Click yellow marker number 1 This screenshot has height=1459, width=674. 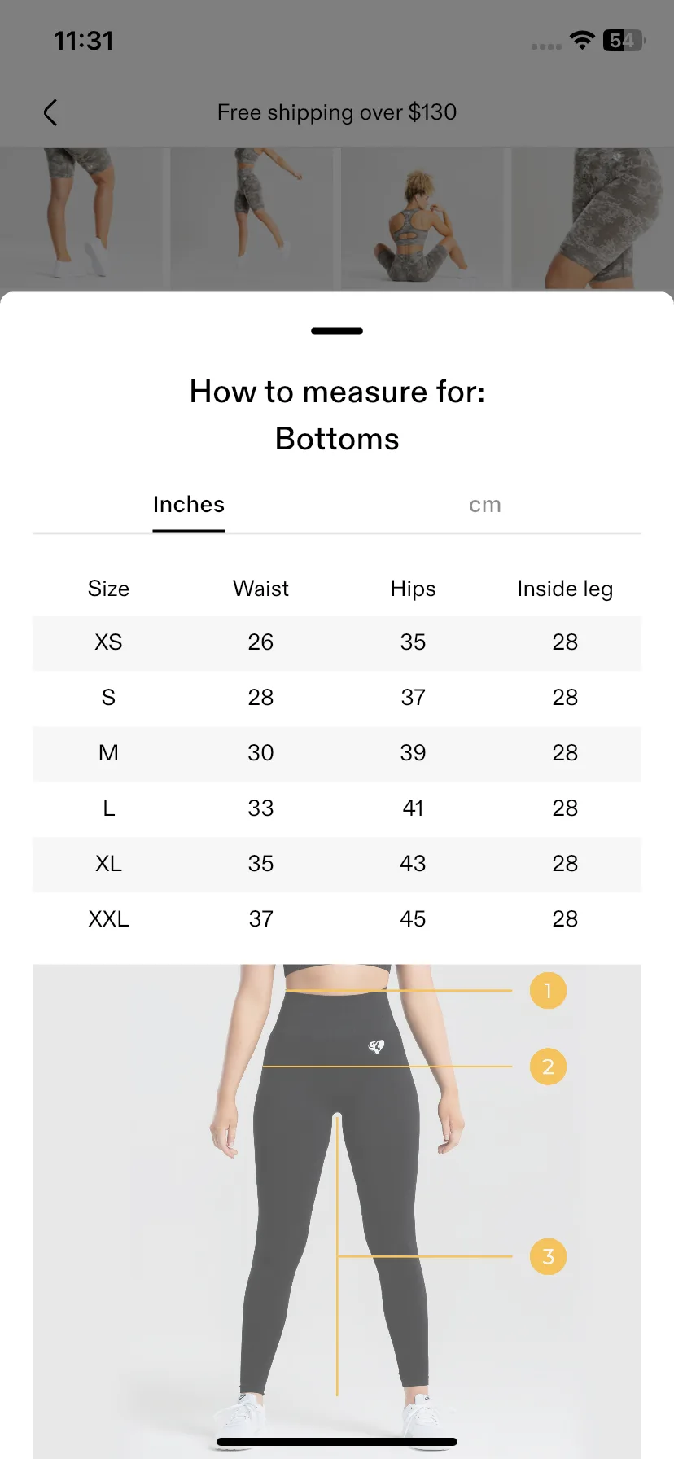pyautogui.click(x=548, y=990)
